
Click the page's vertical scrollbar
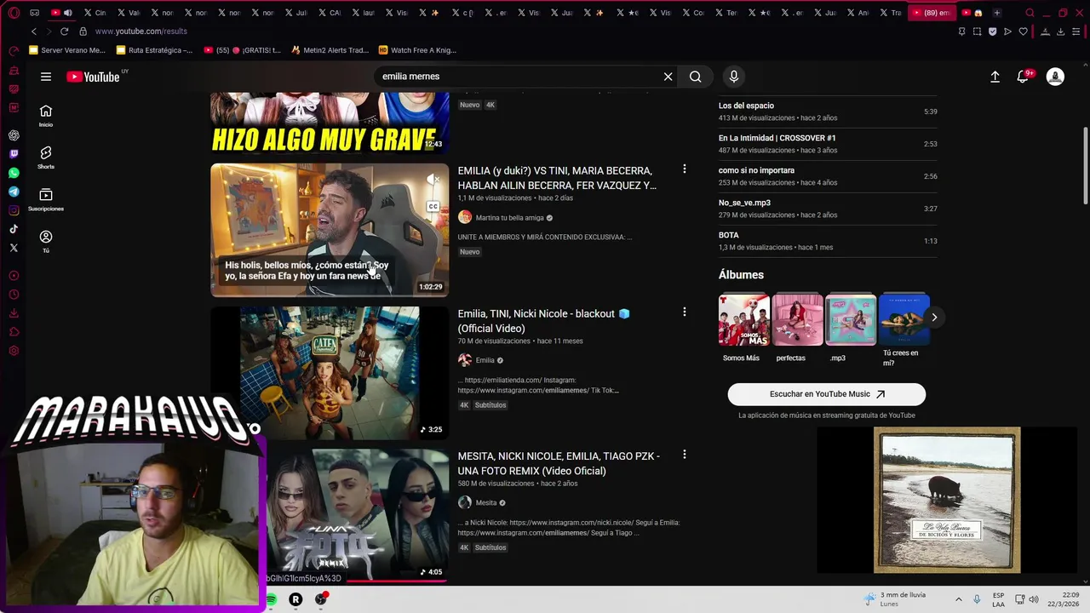pyautogui.click(x=1085, y=166)
